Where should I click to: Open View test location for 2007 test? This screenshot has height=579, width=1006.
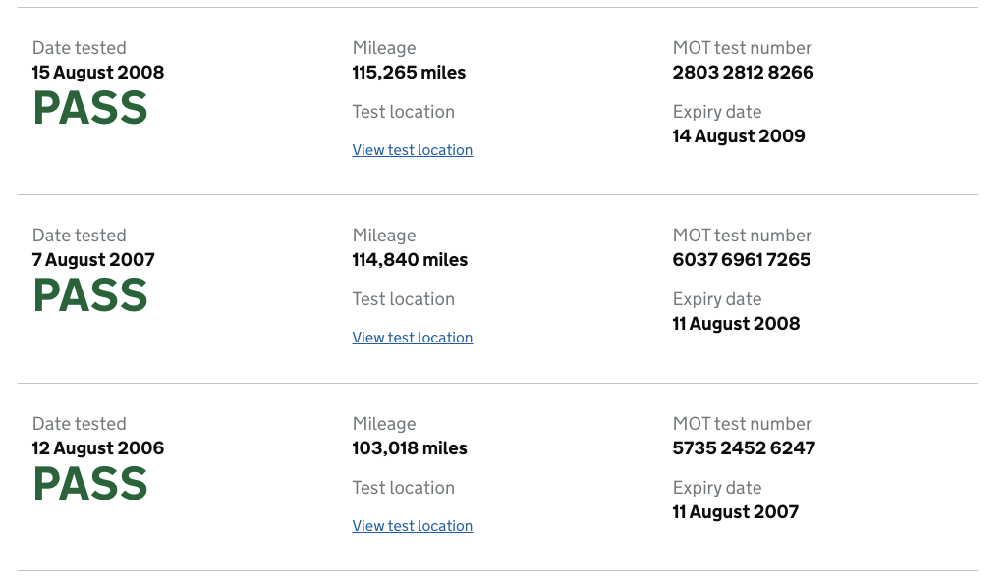click(x=412, y=338)
